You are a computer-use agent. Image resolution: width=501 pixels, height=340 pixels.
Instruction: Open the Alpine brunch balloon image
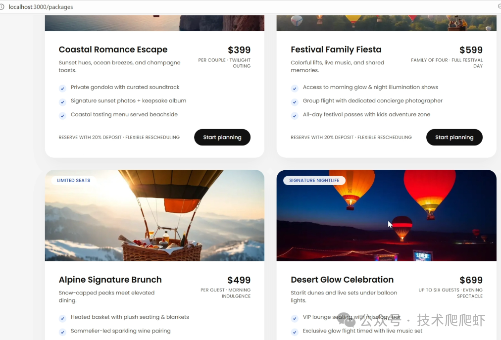154,215
